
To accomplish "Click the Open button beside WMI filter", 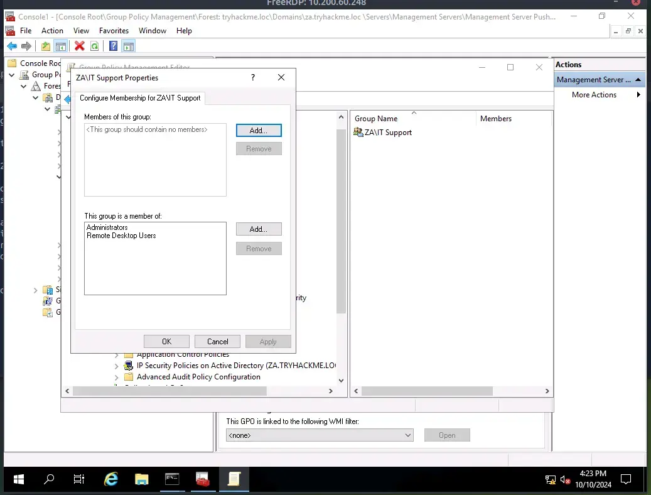I will 447,435.
